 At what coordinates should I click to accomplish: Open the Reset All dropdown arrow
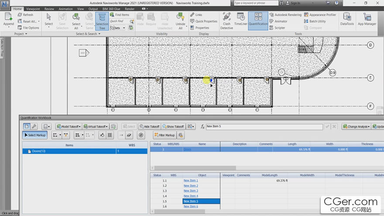tap(39, 21)
